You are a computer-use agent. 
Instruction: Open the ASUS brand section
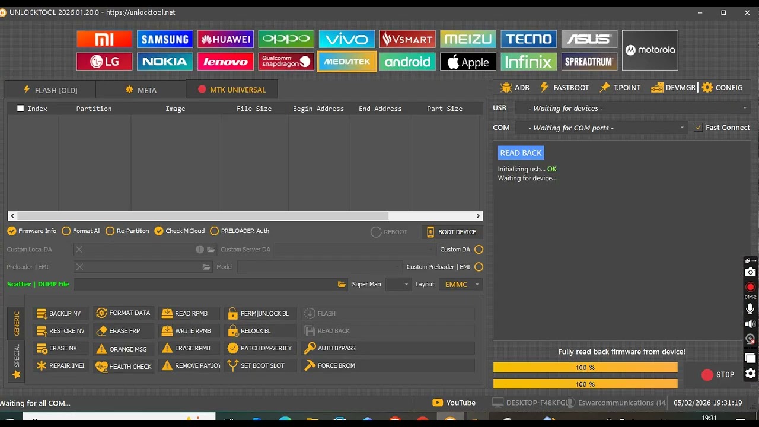click(x=589, y=39)
